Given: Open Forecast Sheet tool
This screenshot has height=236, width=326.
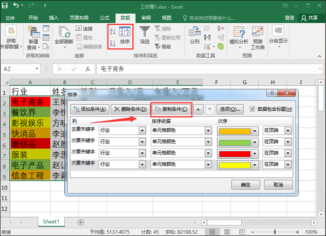Looking at the screenshot, I should [x=258, y=38].
